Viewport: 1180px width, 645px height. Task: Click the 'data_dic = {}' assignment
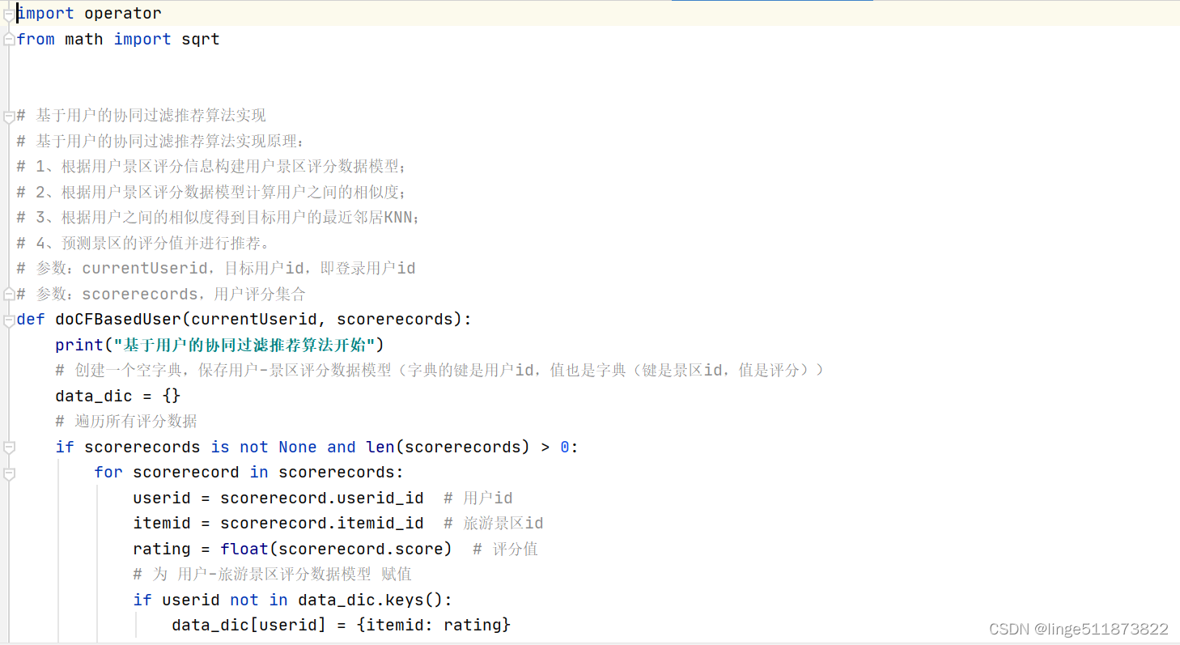118,397
